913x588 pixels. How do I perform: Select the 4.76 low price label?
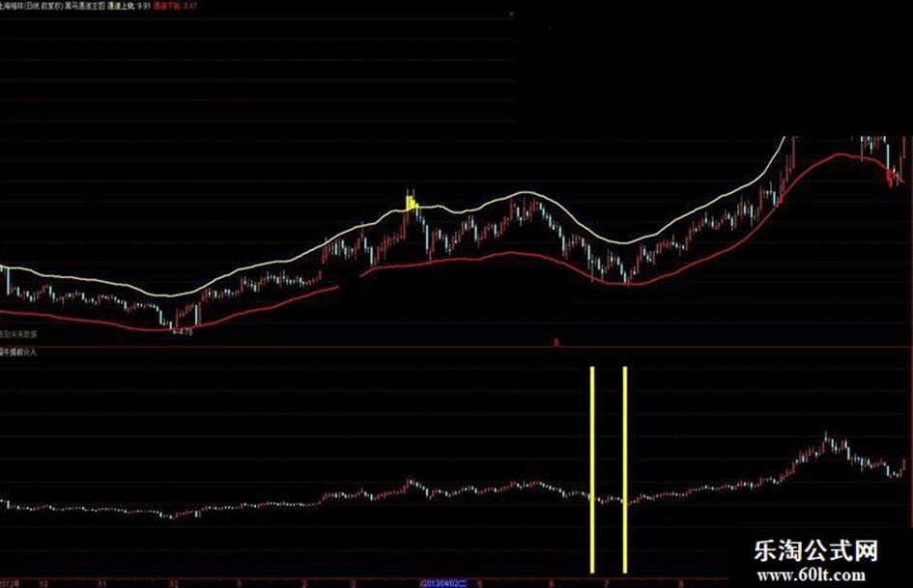[x=183, y=332]
